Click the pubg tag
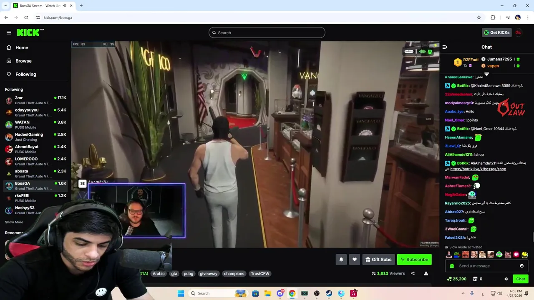This screenshot has height=300, width=534. (x=189, y=274)
